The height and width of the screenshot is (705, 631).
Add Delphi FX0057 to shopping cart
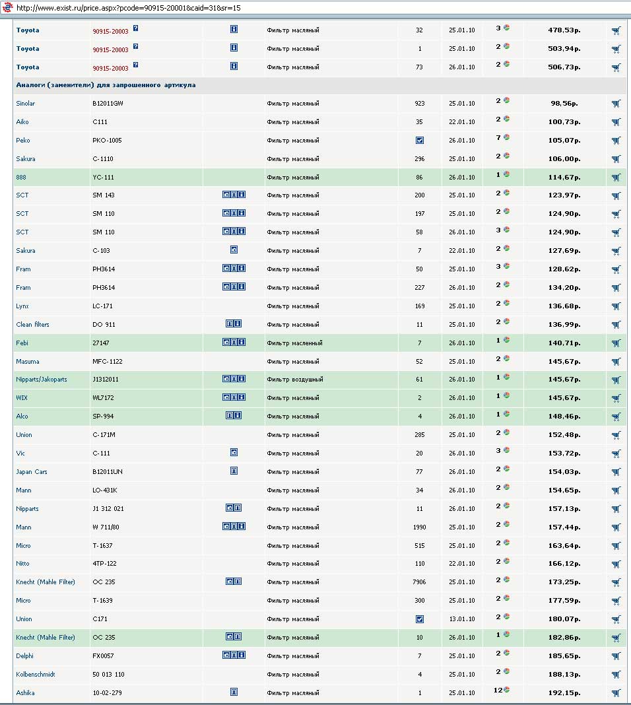[x=616, y=656]
